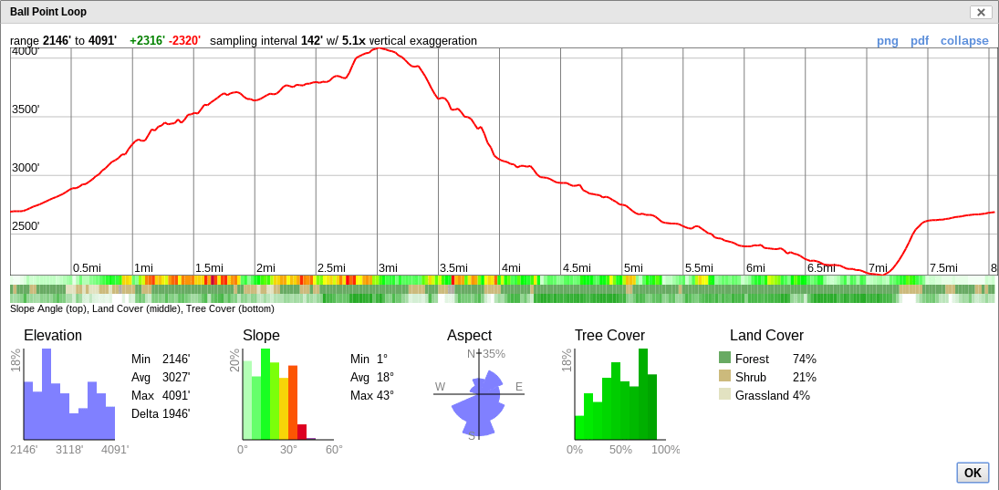Download the profile via the pdf link
The height and width of the screenshot is (490, 999).
click(x=920, y=41)
